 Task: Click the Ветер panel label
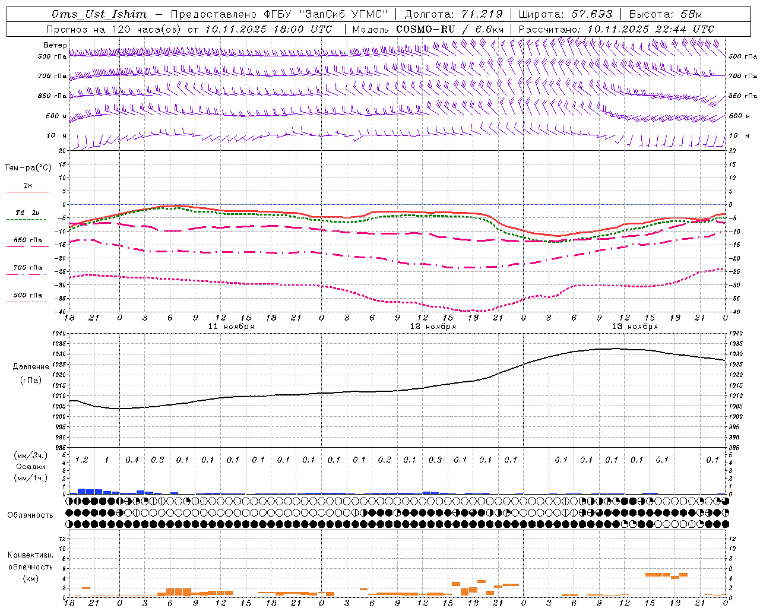(55, 45)
